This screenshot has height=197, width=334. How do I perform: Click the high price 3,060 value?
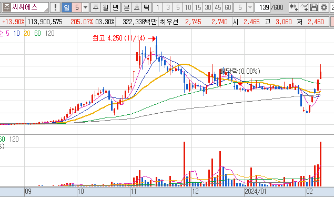tap(284, 22)
